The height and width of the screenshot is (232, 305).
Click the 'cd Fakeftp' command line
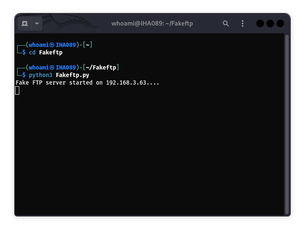tap(46, 52)
